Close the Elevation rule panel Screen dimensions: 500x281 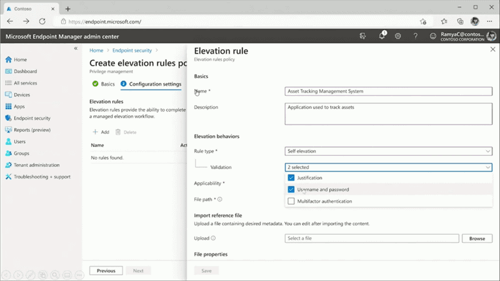coord(492,49)
